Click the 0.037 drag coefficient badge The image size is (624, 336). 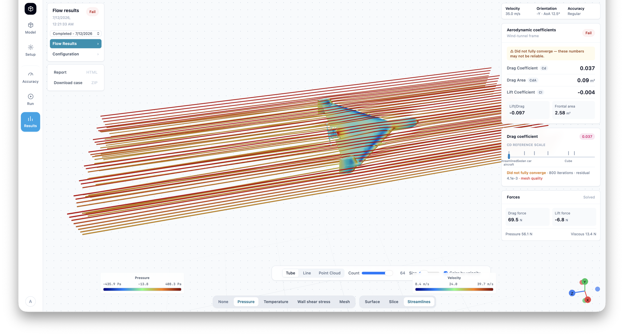(x=587, y=136)
